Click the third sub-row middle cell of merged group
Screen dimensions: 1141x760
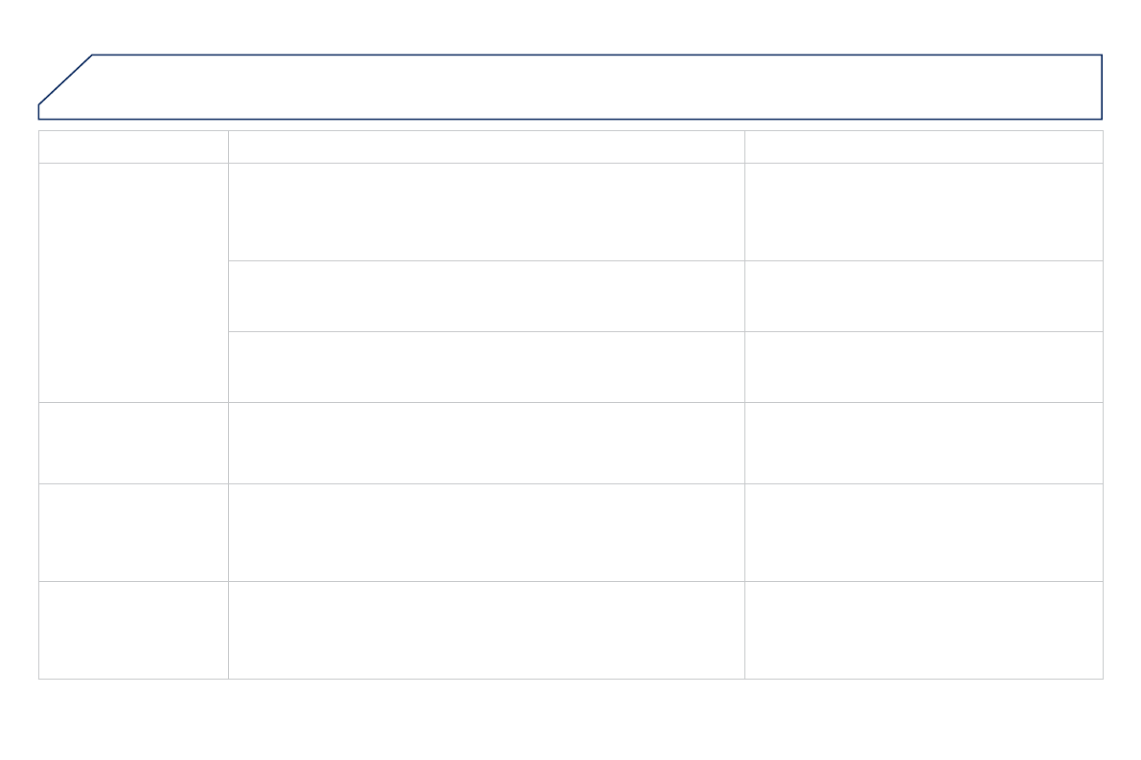click(486, 367)
